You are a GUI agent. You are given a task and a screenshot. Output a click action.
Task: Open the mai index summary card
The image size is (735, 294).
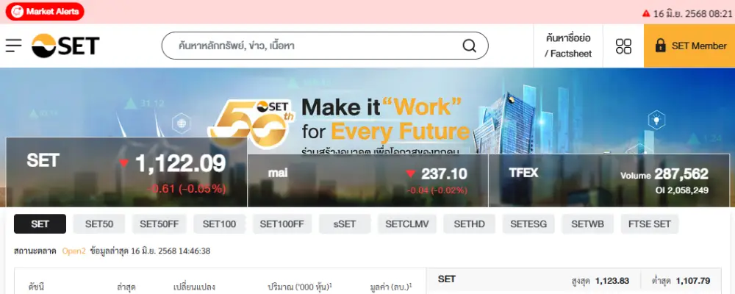tap(367, 181)
